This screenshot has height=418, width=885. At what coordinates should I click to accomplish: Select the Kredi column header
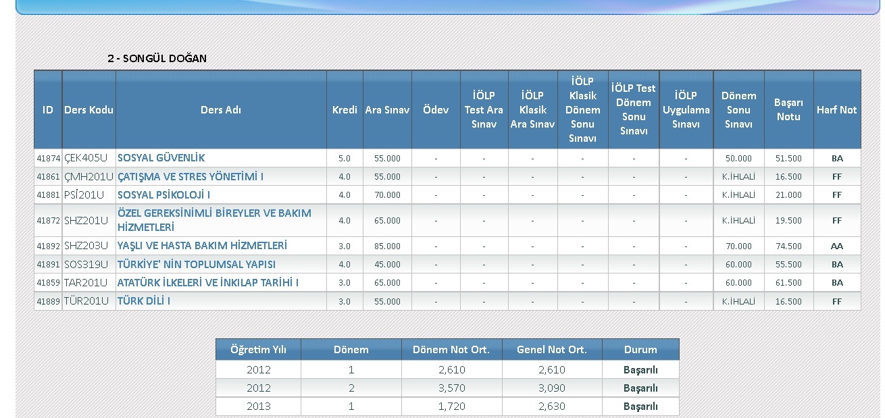(345, 109)
